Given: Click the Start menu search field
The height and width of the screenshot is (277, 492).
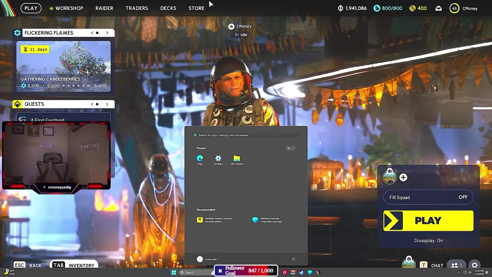Looking at the screenshot, I should click(x=246, y=135).
